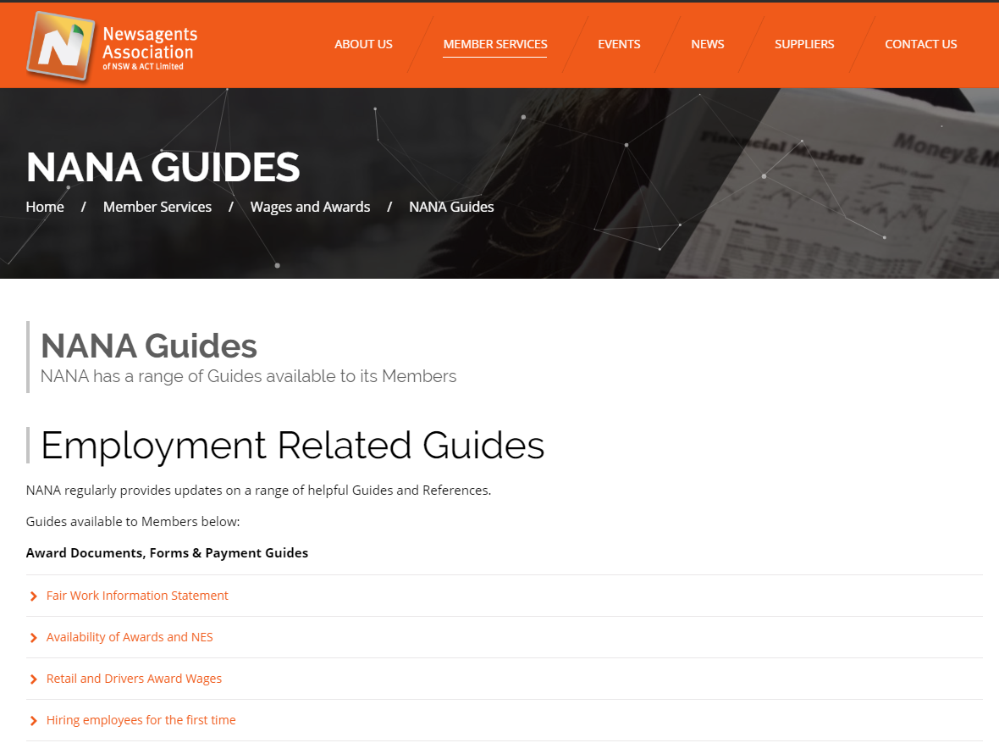Open the Contact Us page
This screenshot has width=999, height=743.
[920, 44]
